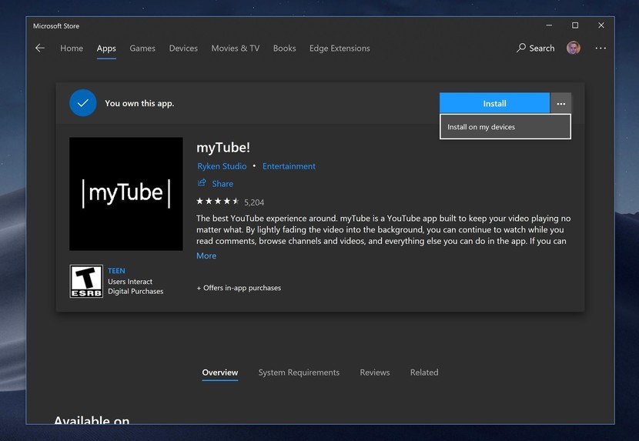Switch to the Games tab
Image resolution: width=639 pixels, height=441 pixels.
(142, 48)
